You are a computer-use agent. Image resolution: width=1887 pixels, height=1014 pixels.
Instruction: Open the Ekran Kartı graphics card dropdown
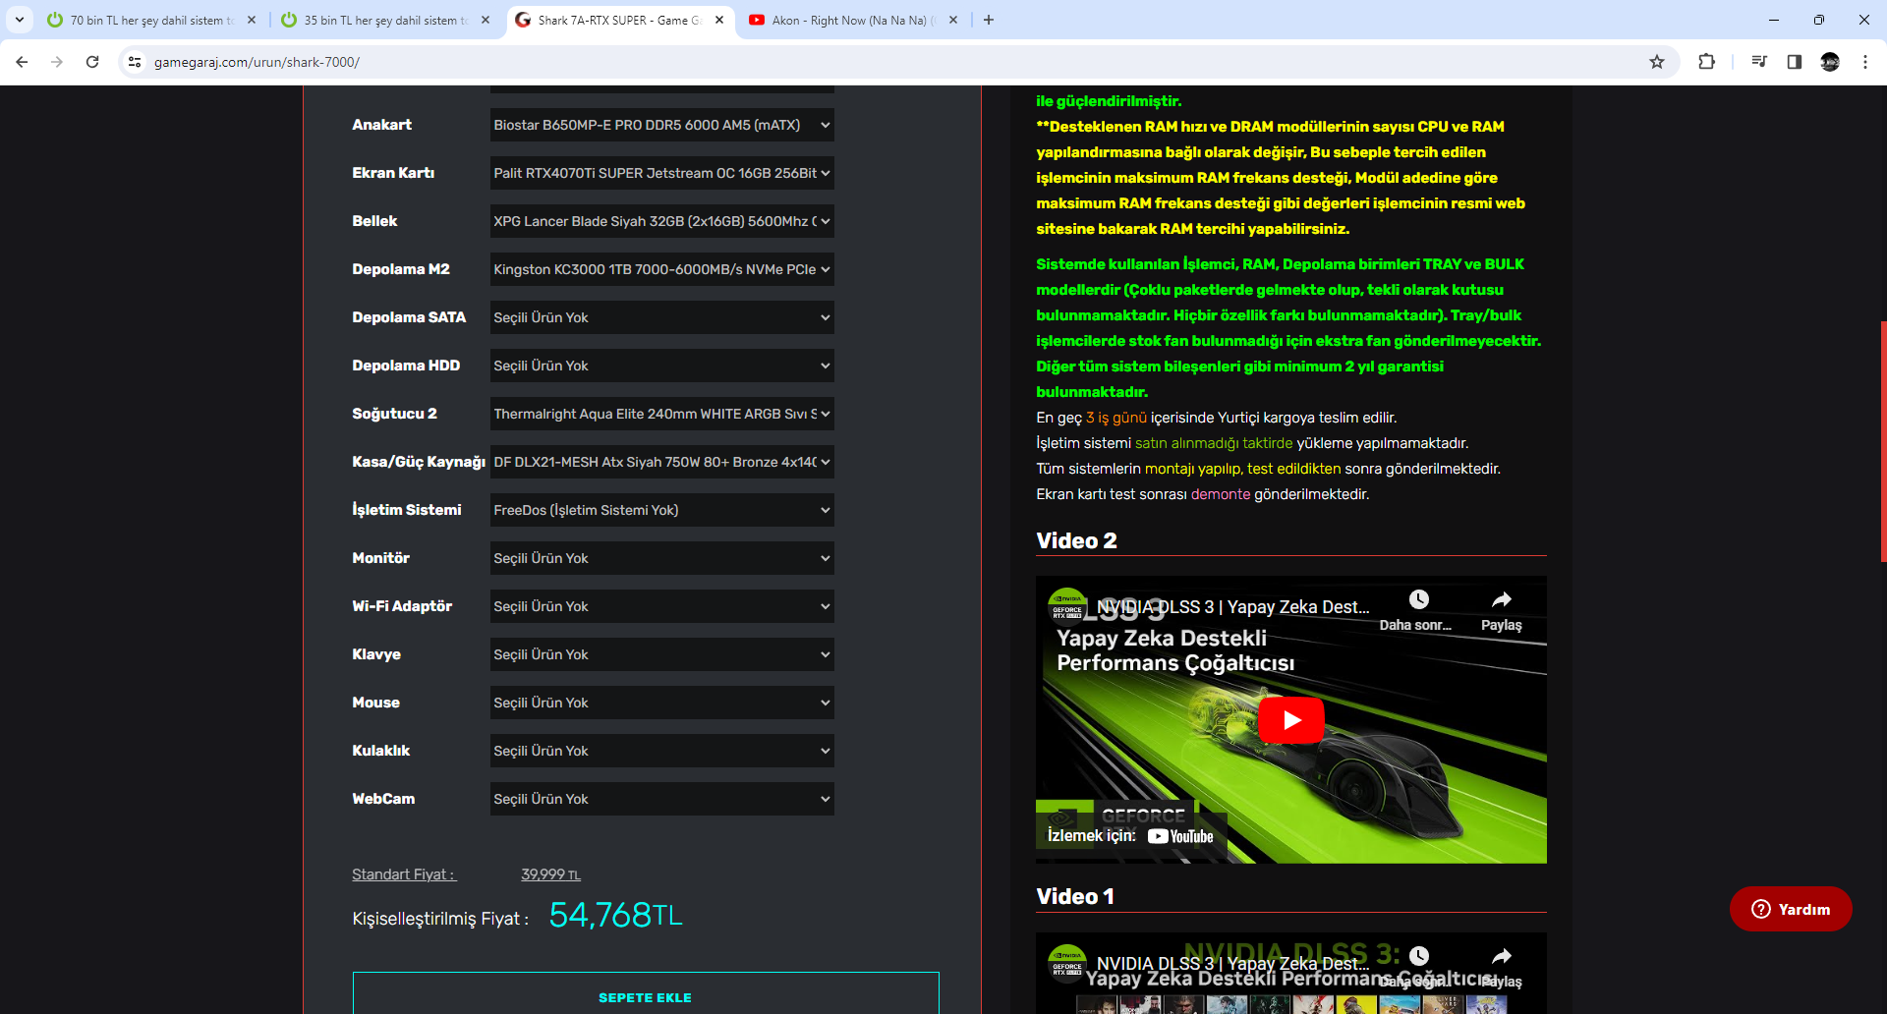click(x=662, y=173)
